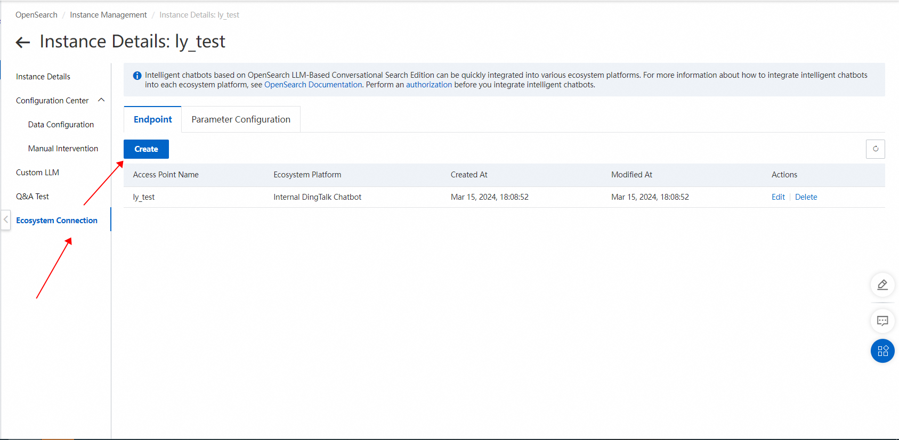
Task: Select the Endpoint tab
Action: [x=153, y=119]
